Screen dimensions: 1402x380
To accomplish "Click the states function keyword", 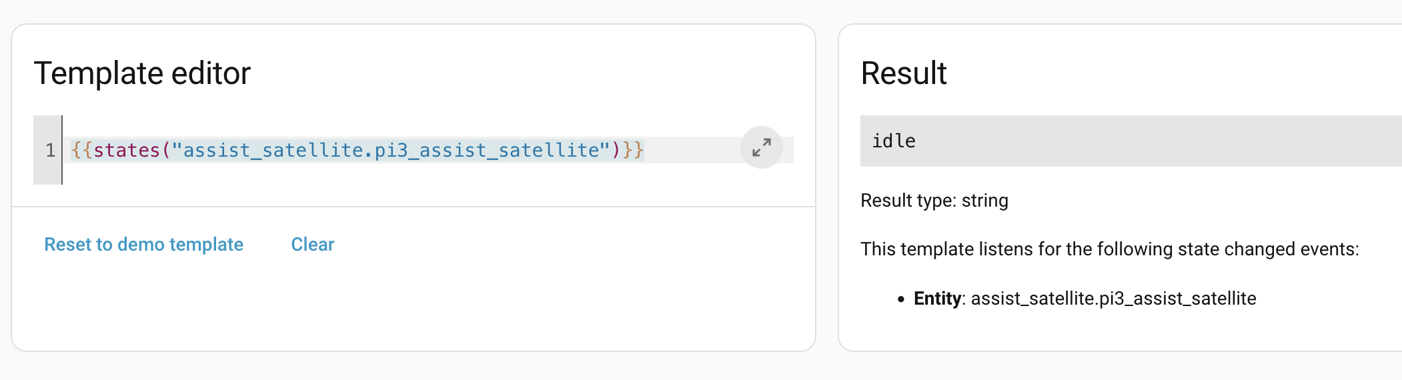I will (x=127, y=150).
